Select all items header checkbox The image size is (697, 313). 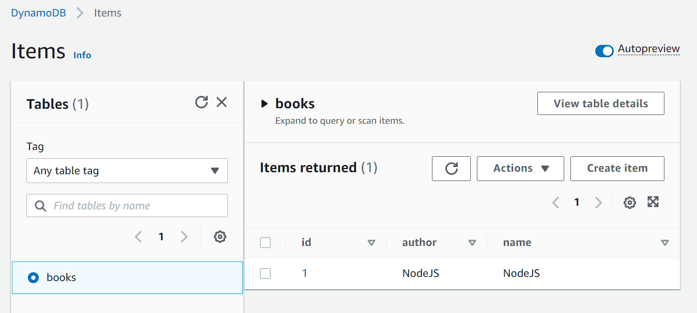(265, 243)
